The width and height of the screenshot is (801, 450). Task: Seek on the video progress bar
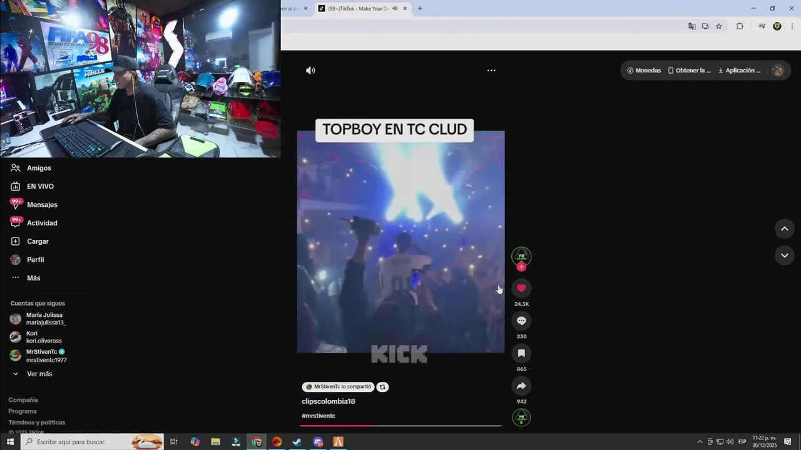tap(400, 426)
